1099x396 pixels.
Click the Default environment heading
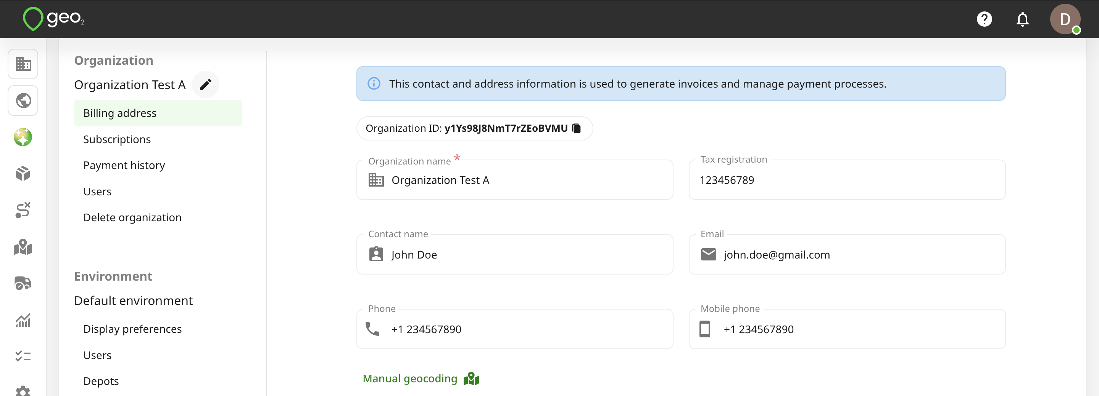[x=134, y=301]
